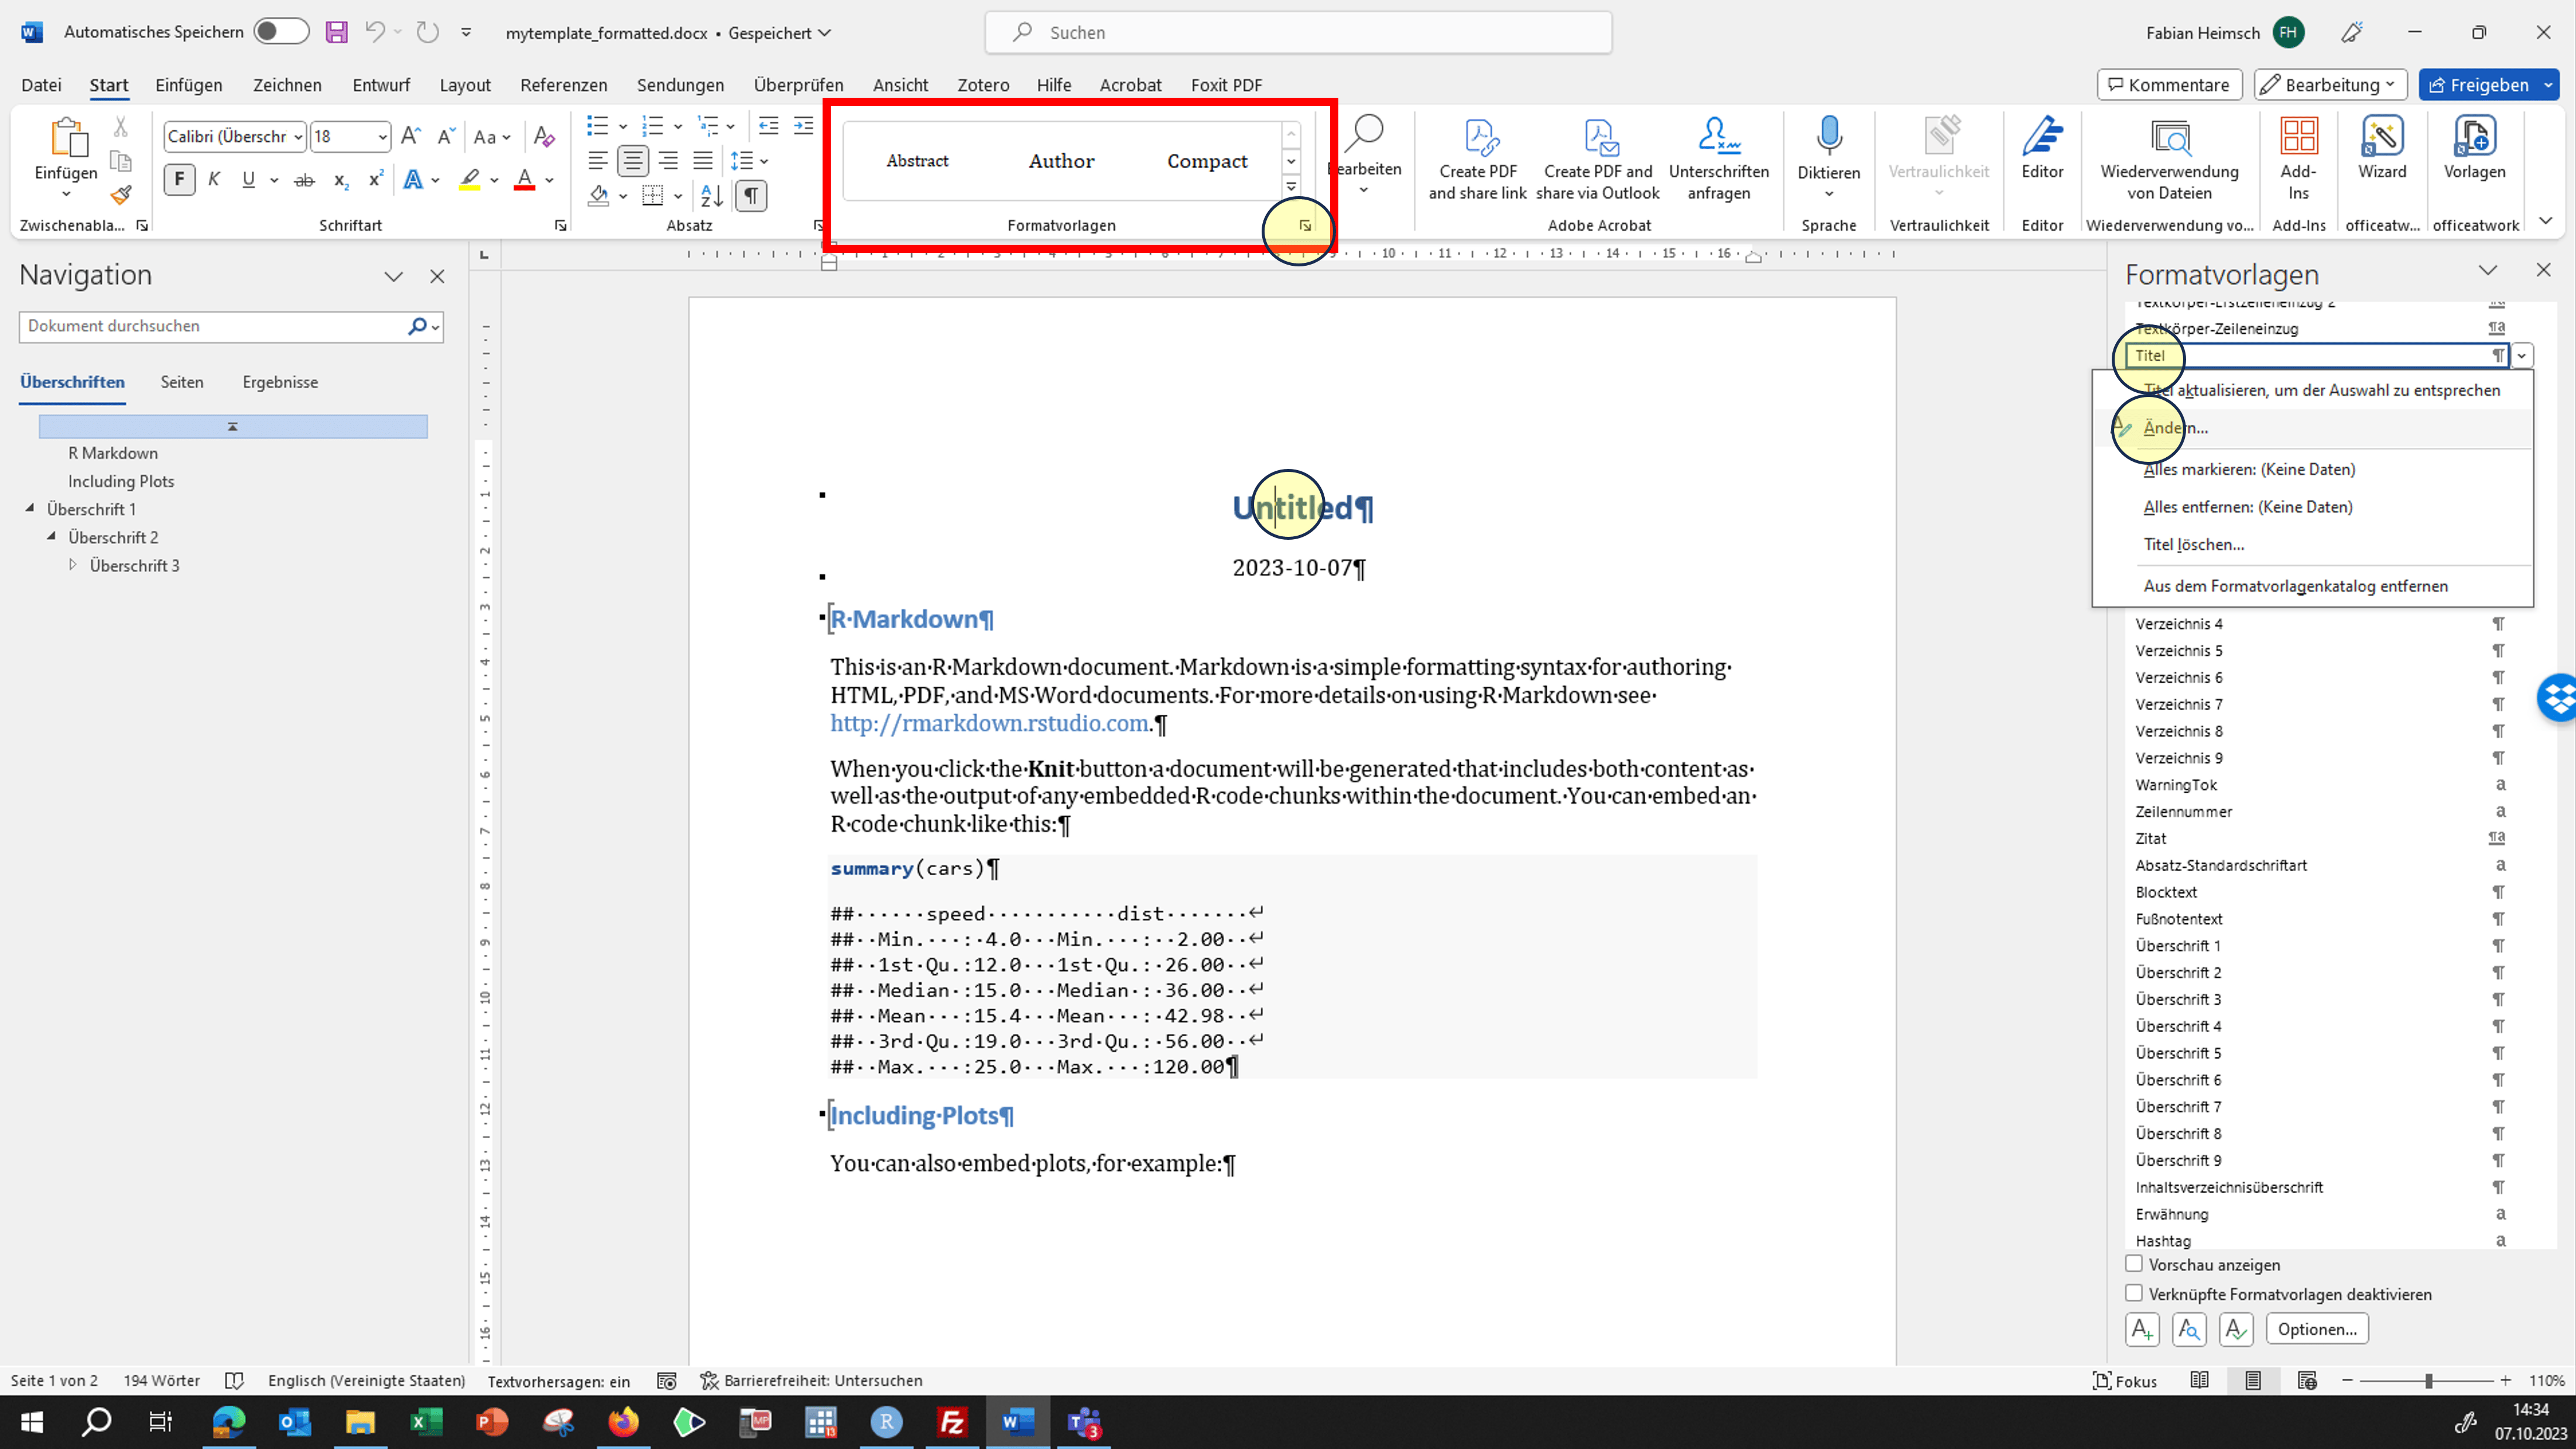The height and width of the screenshot is (1449, 2576).
Task: Click the italic formatting icon
Action: pyautogui.click(x=214, y=180)
